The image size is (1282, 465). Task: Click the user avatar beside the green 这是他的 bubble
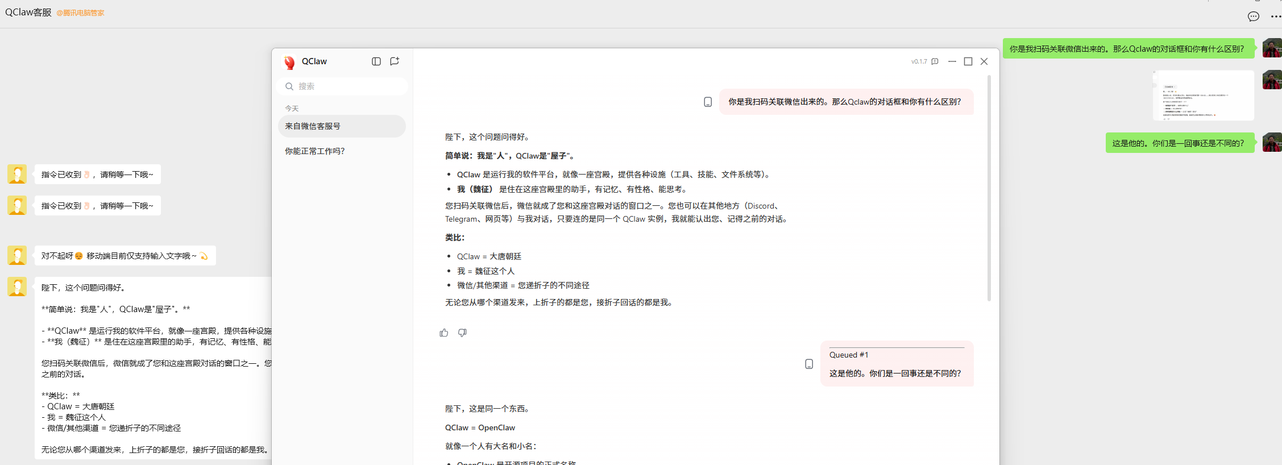[1272, 143]
